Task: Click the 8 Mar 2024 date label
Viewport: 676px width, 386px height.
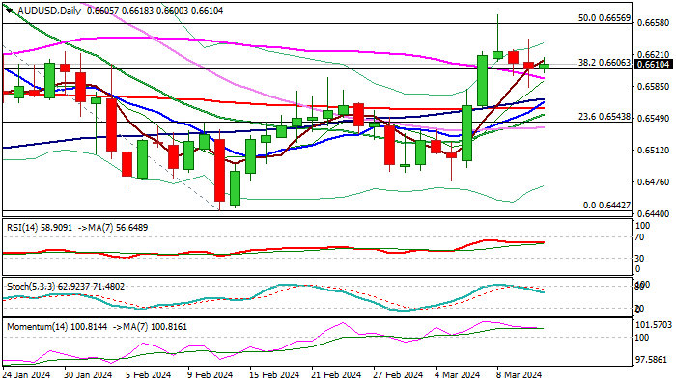Action: pyautogui.click(x=520, y=375)
